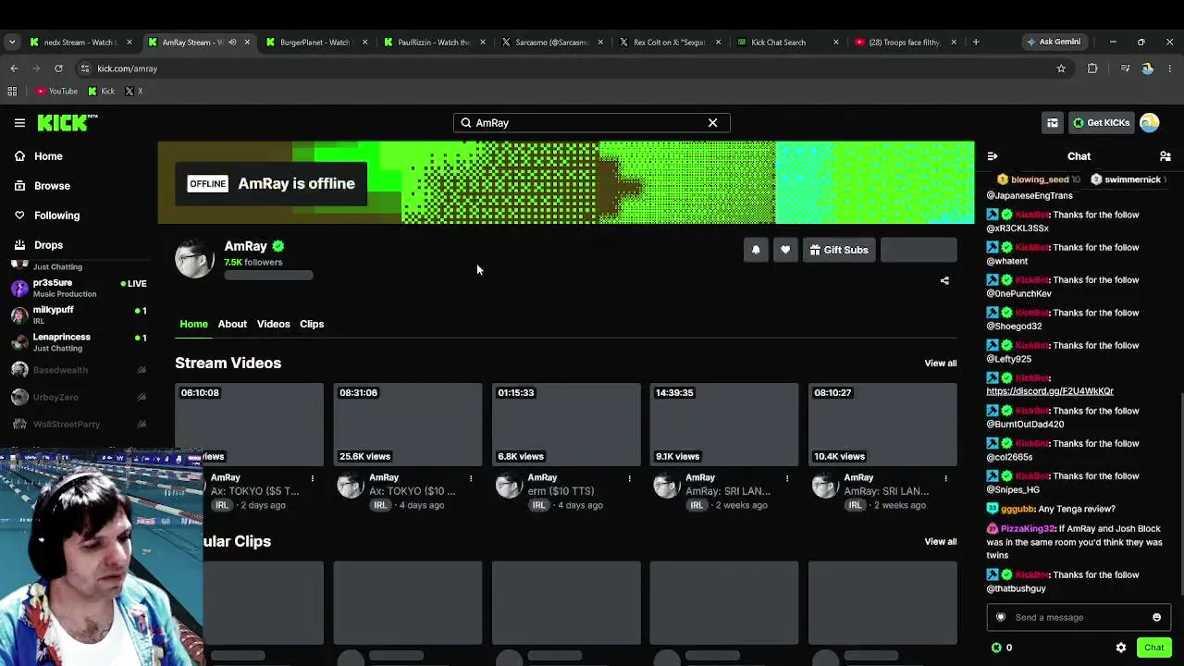Open the 01:15:33 stream video
Viewport: 1184px width, 666px height.
(566, 425)
